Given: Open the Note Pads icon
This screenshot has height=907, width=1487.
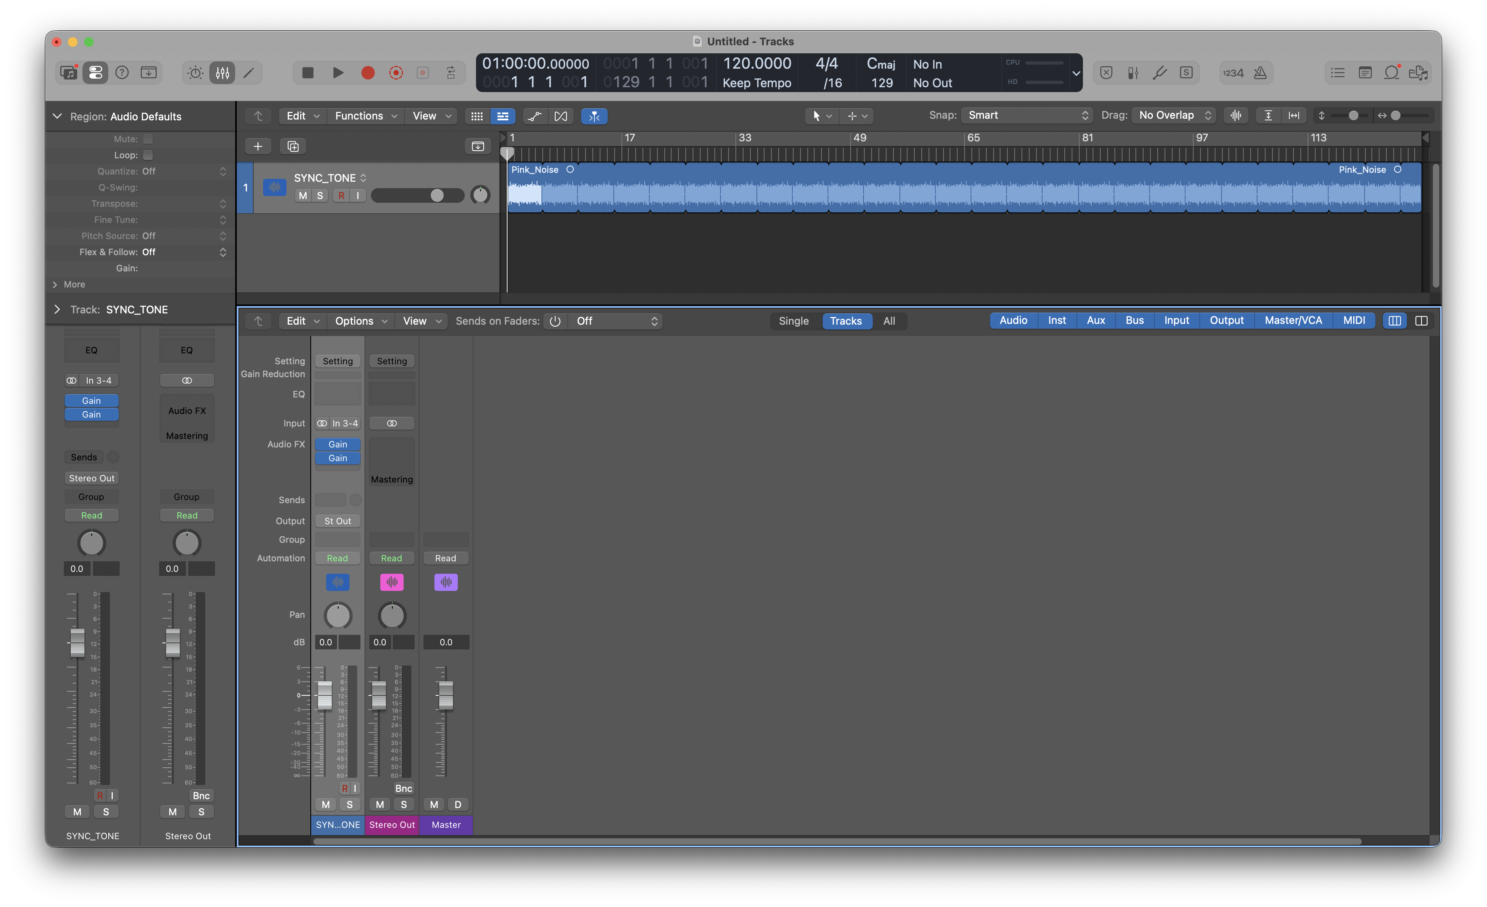Looking at the screenshot, I should (1365, 73).
